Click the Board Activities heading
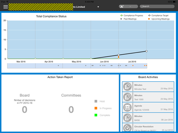Image resolution: width=178 pixels, height=133 pixels. (x=148, y=77)
